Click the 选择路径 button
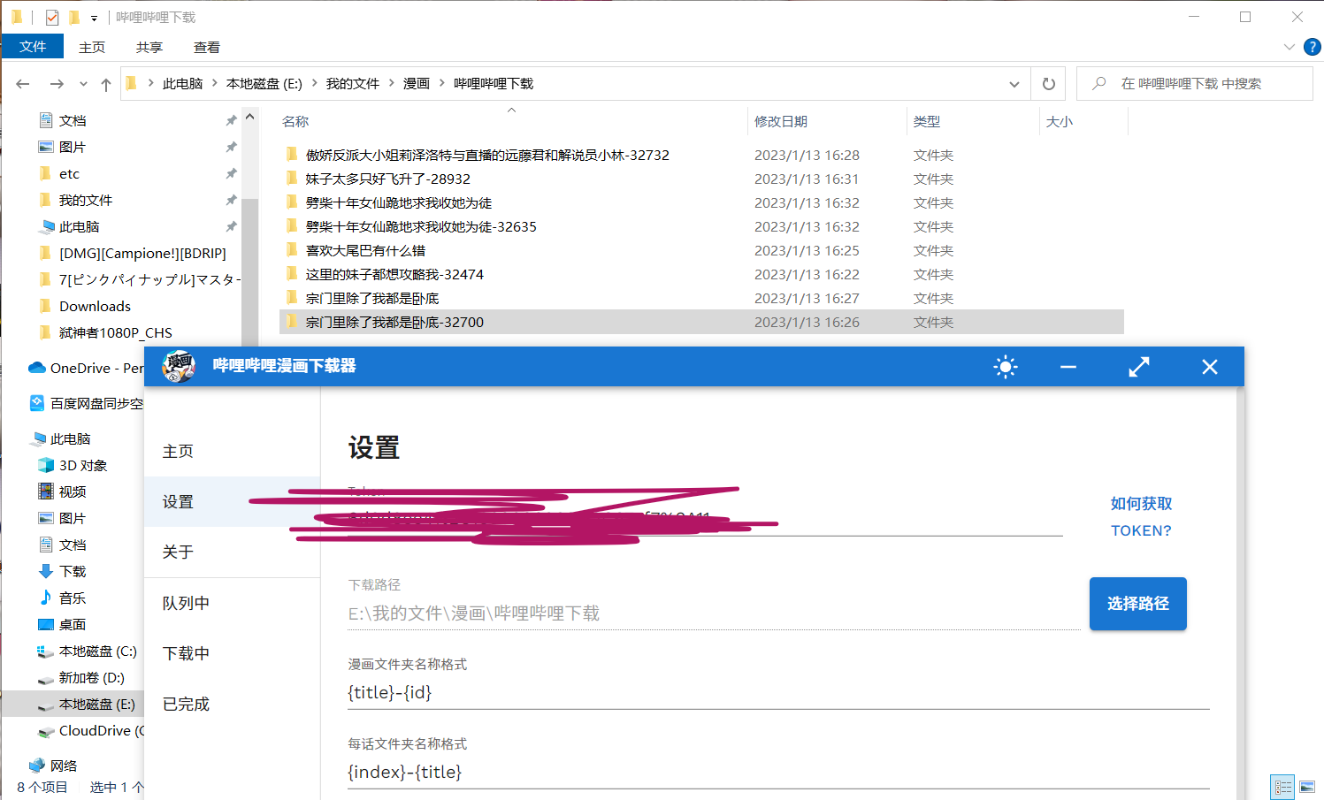This screenshot has width=1324, height=800. (x=1137, y=604)
